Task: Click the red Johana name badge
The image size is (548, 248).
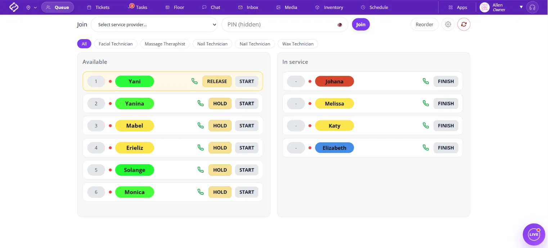Action: (x=334, y=81)
